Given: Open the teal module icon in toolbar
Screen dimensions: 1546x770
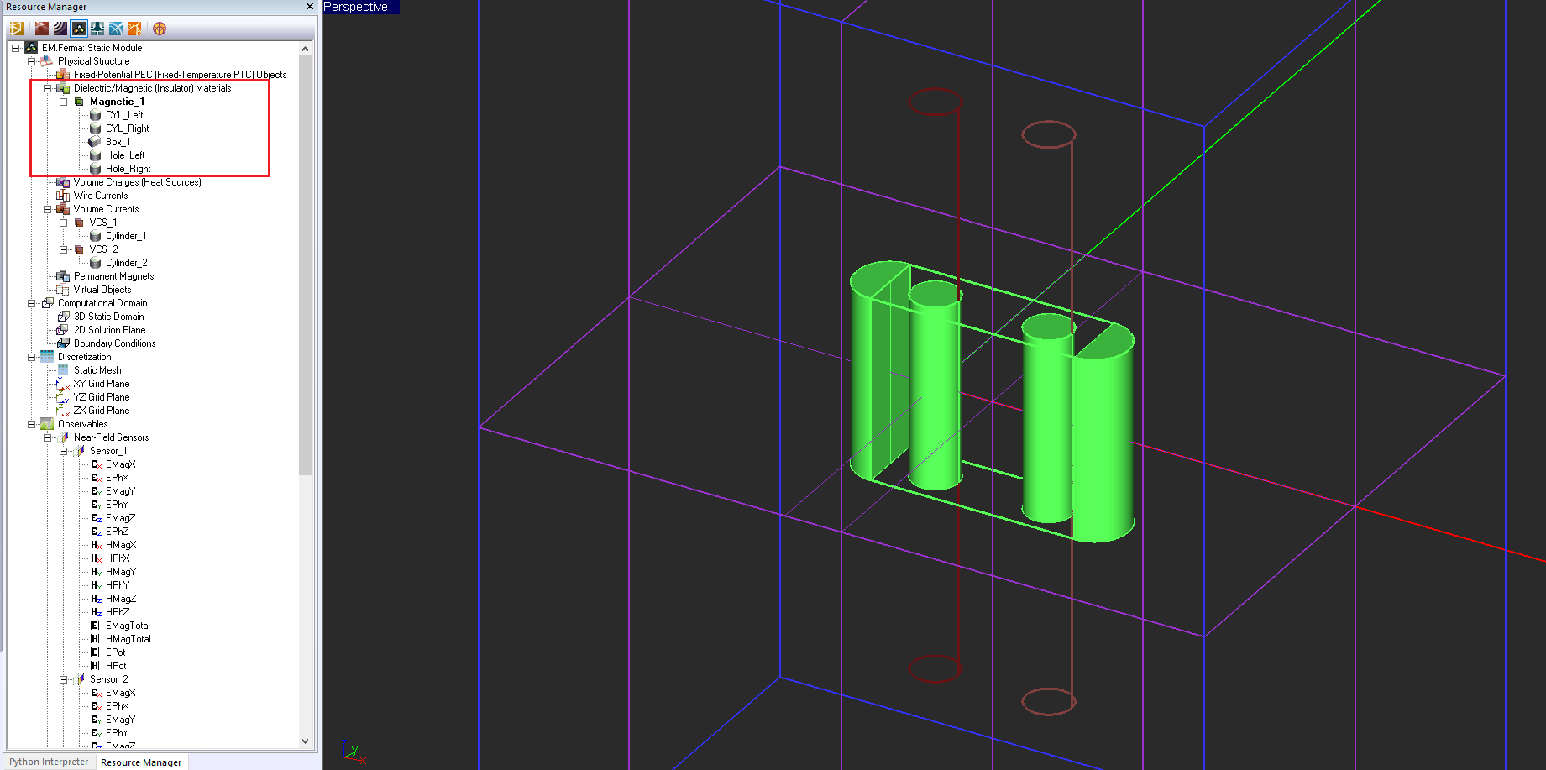Looking at the screenshot, I should click(97, 29).
